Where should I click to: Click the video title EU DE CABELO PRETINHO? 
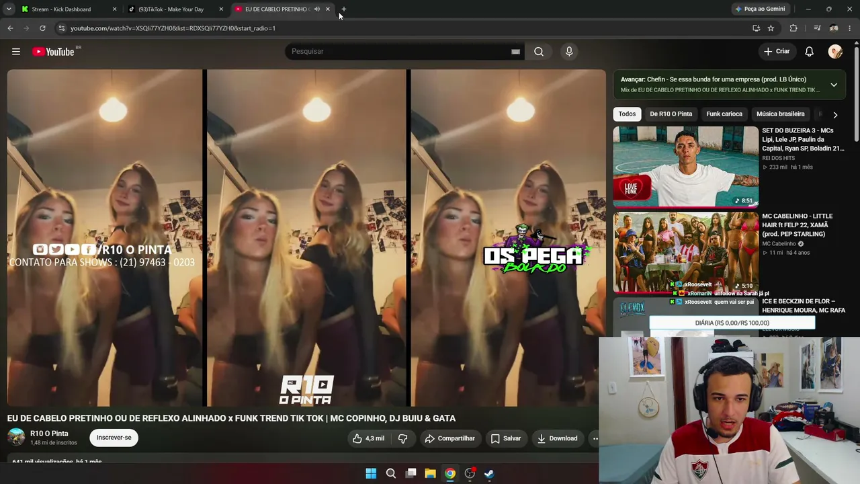231,418
